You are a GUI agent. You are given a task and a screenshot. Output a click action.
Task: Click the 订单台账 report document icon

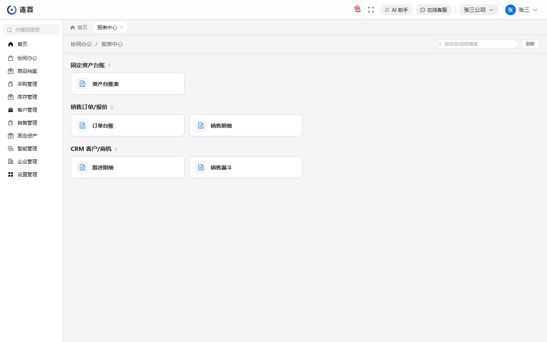click(82, 125)
